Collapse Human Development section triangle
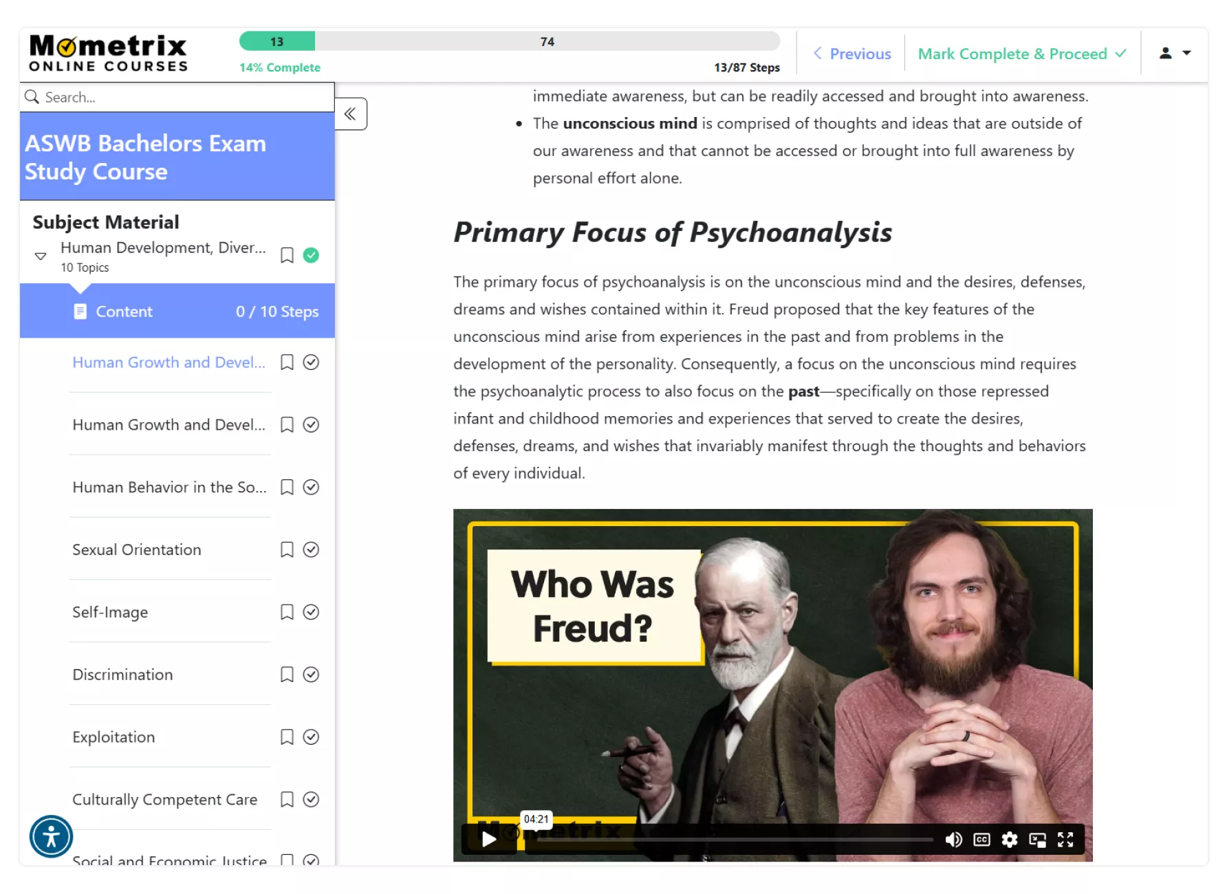1227x894 pixels. pyautogui.click(x=41, y=256)
